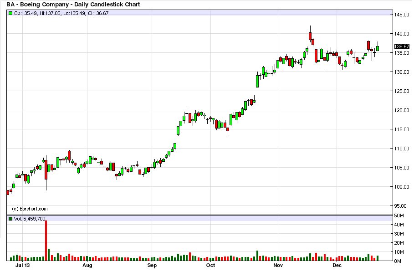
Task: Click the 145.00 price axis label
Action: (x=402, y=15)
